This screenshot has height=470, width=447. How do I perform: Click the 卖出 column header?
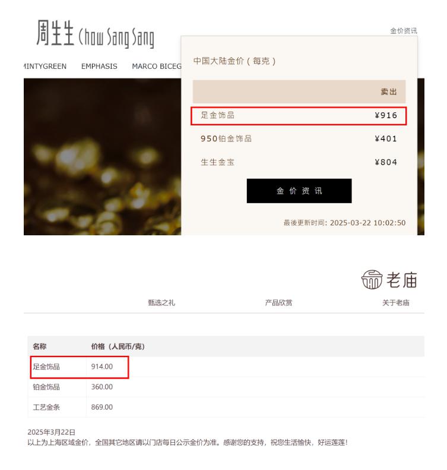(x=389, y=92)
